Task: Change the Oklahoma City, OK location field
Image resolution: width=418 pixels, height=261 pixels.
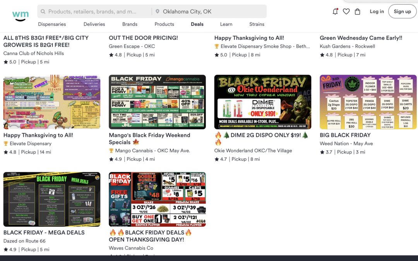Action: (209, 12)
